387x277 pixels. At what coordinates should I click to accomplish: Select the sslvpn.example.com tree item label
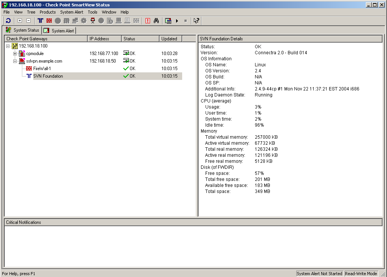click(x=44, y=61)
